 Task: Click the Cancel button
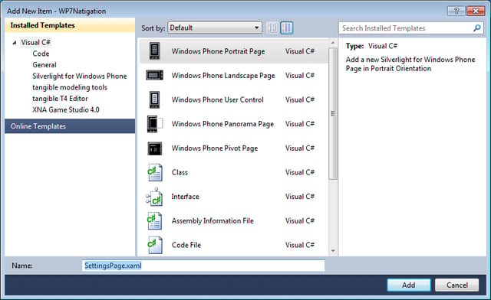pyautogui.click(x=457, y=285)
